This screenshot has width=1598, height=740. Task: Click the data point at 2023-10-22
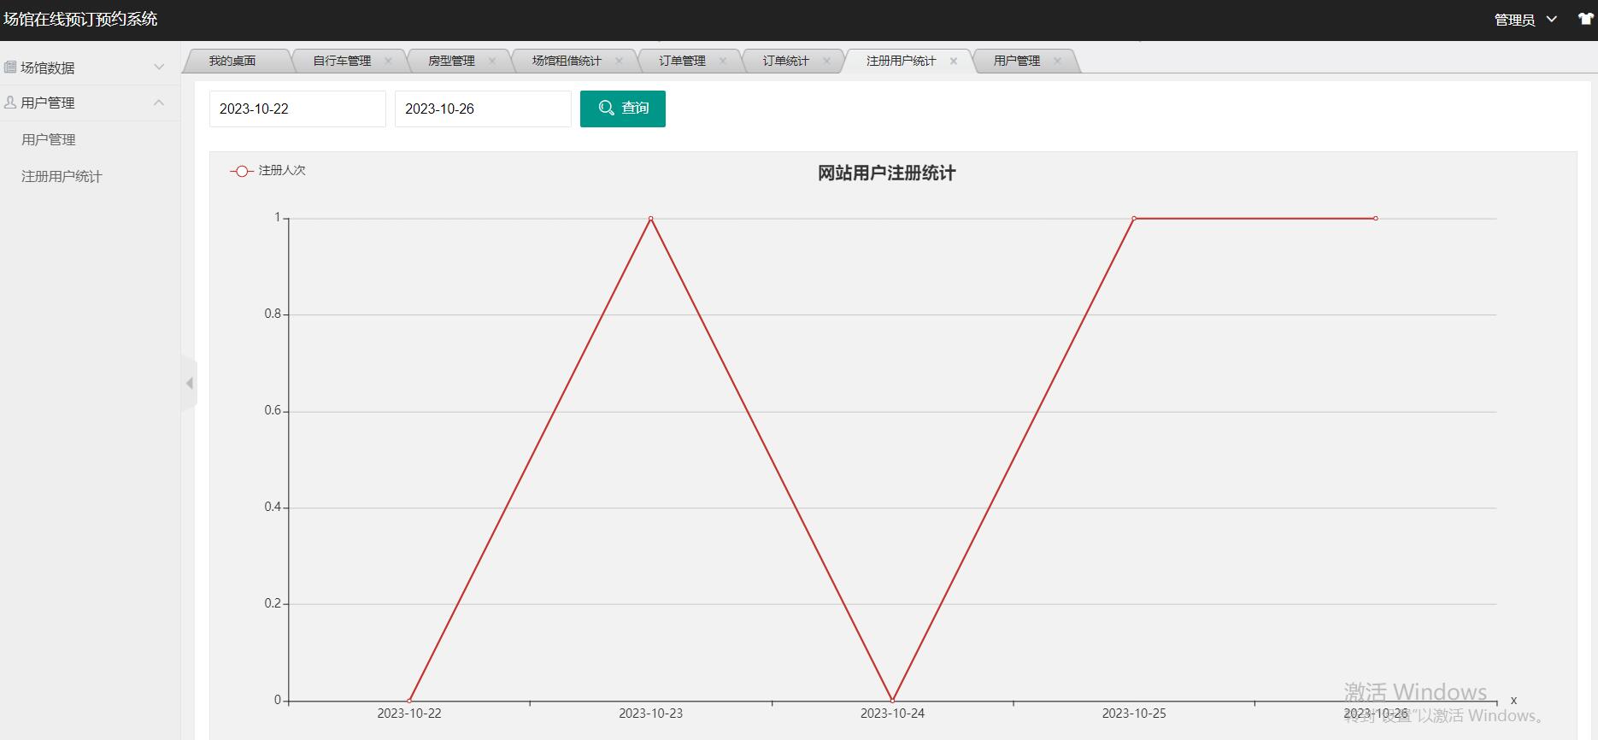click(x=409, y=701)
